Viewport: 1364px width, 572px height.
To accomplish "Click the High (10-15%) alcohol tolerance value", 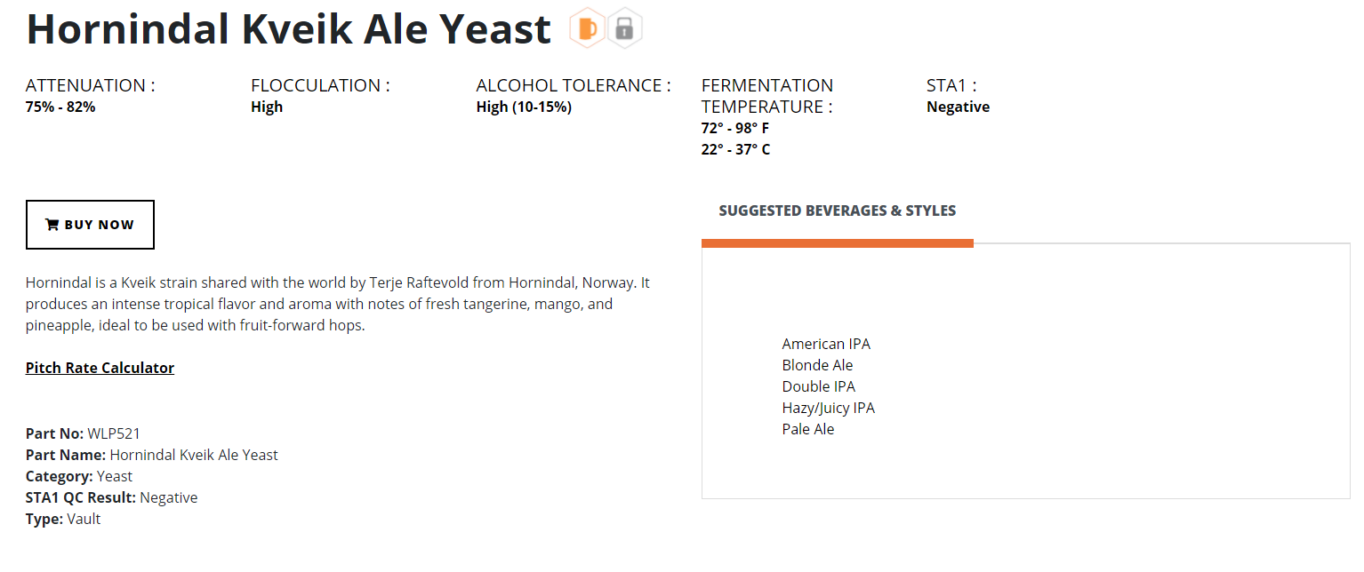I will pyautogui.click(x=524, y=107).
